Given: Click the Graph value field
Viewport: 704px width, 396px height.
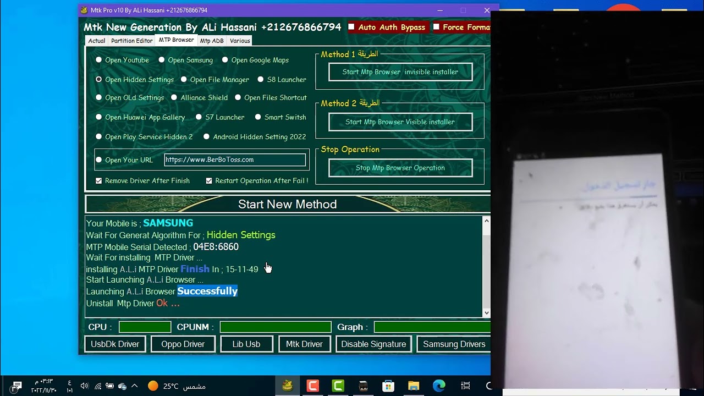Looking at the screenshot, I should click(432, 327).
